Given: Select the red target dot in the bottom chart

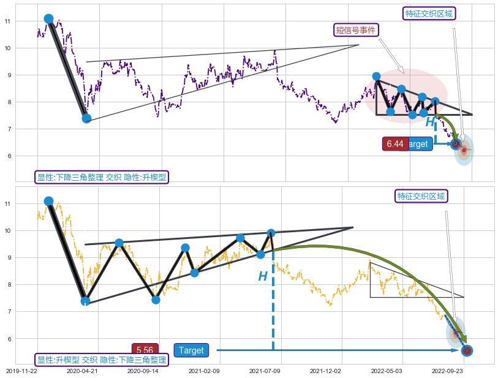Looking at the screenshot, I should (467, 350).
